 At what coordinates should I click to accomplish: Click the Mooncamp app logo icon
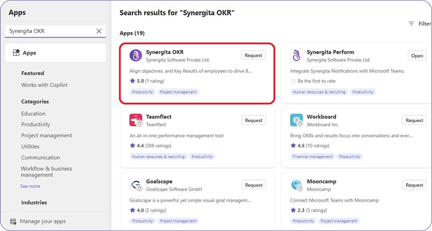[297, 185]
